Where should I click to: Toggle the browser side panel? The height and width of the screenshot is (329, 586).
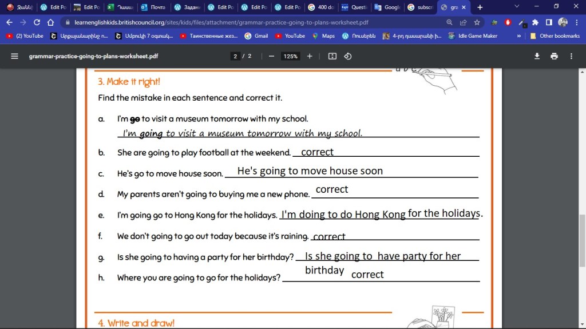click(549, 22)
